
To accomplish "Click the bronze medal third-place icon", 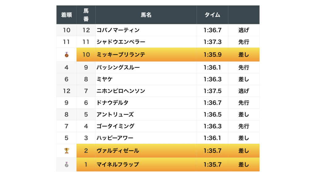I will pos(66,55).
